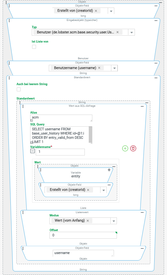The image size is (167, 275).
Task: Open top Erstellt von (creatorId) dropdown
Action: tap(111, 11)
